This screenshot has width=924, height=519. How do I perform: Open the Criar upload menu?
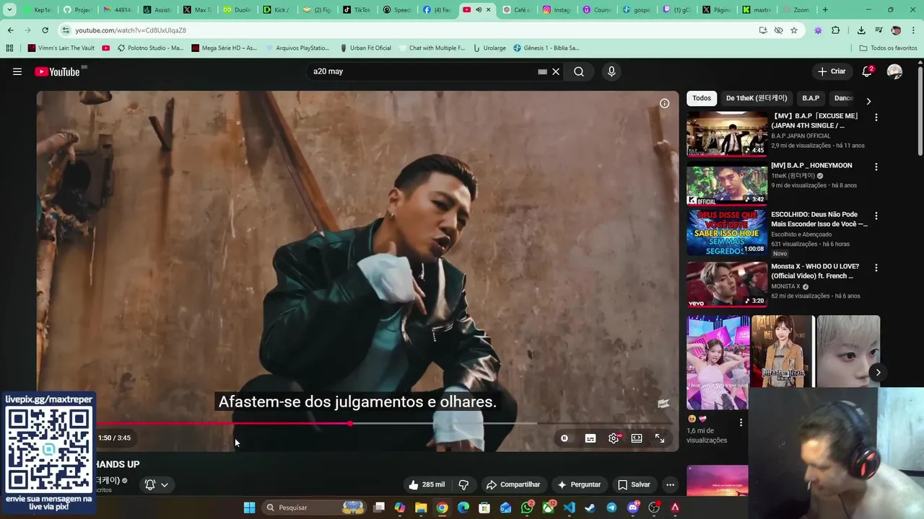pyautogui.click(x=832, y=71)
